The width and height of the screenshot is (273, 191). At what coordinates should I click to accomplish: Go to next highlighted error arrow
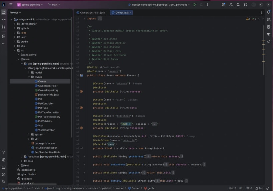point(263,19)
